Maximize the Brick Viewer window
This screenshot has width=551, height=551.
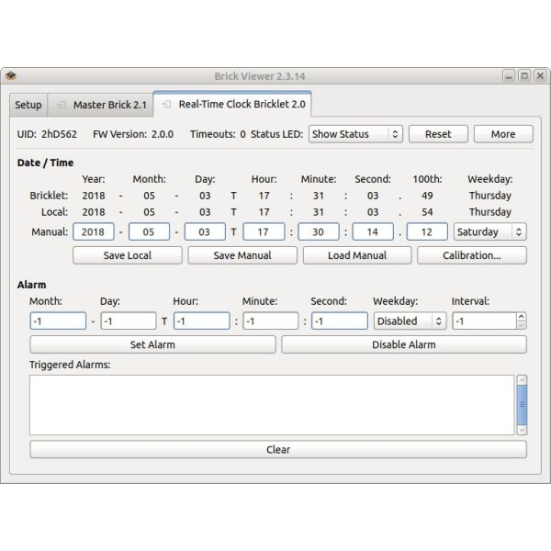coord(524,75)
